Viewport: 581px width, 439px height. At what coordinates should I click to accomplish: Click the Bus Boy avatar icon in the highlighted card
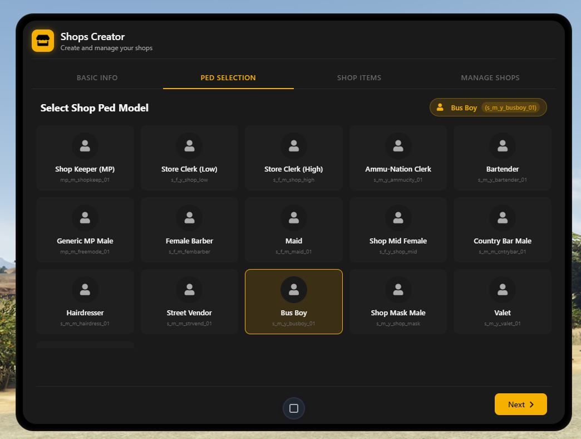[x=294, y=290]
